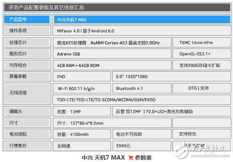Viewport: 233px width, 162px height.
Task: Select the 'FHD' cell
Action: coord(82,77)
